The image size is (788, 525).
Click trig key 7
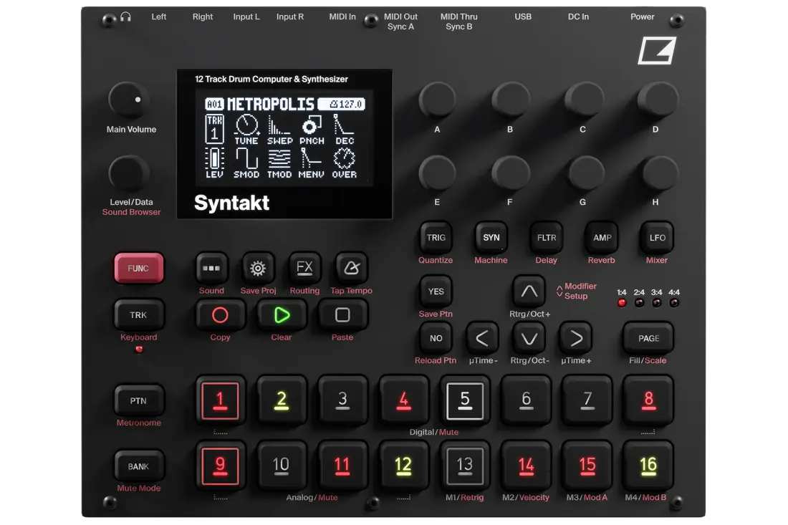[587, 400]
